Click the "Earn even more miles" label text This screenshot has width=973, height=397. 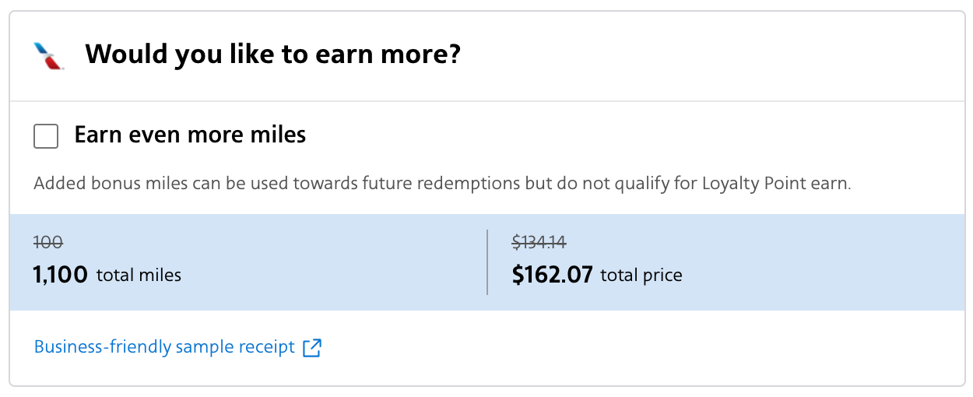[190, 135]
